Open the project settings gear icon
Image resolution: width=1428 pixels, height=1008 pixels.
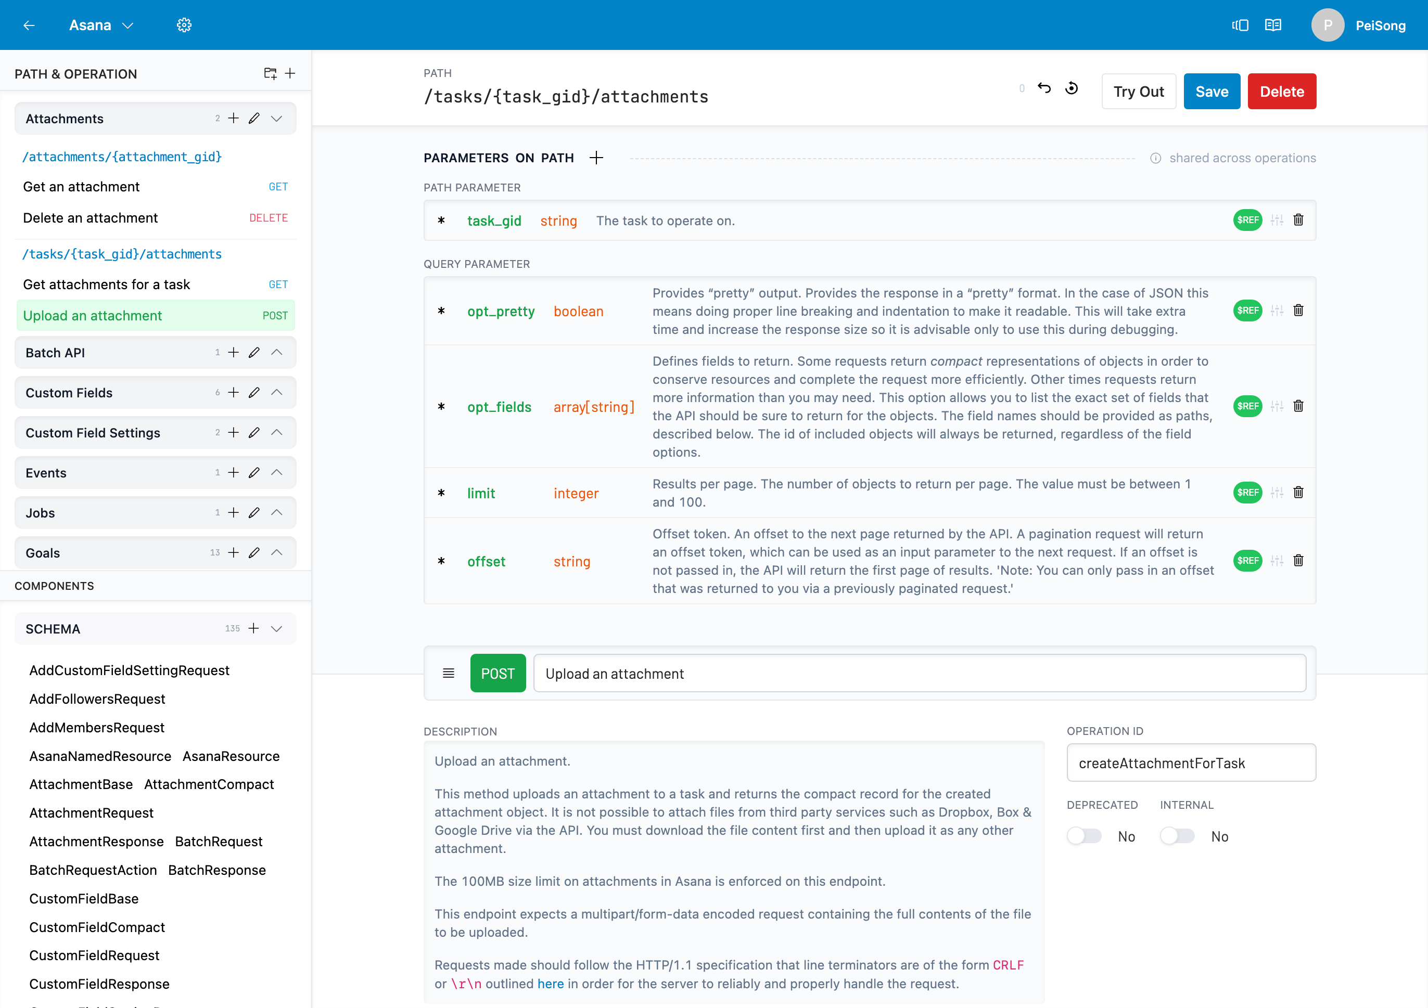point(184,25)
